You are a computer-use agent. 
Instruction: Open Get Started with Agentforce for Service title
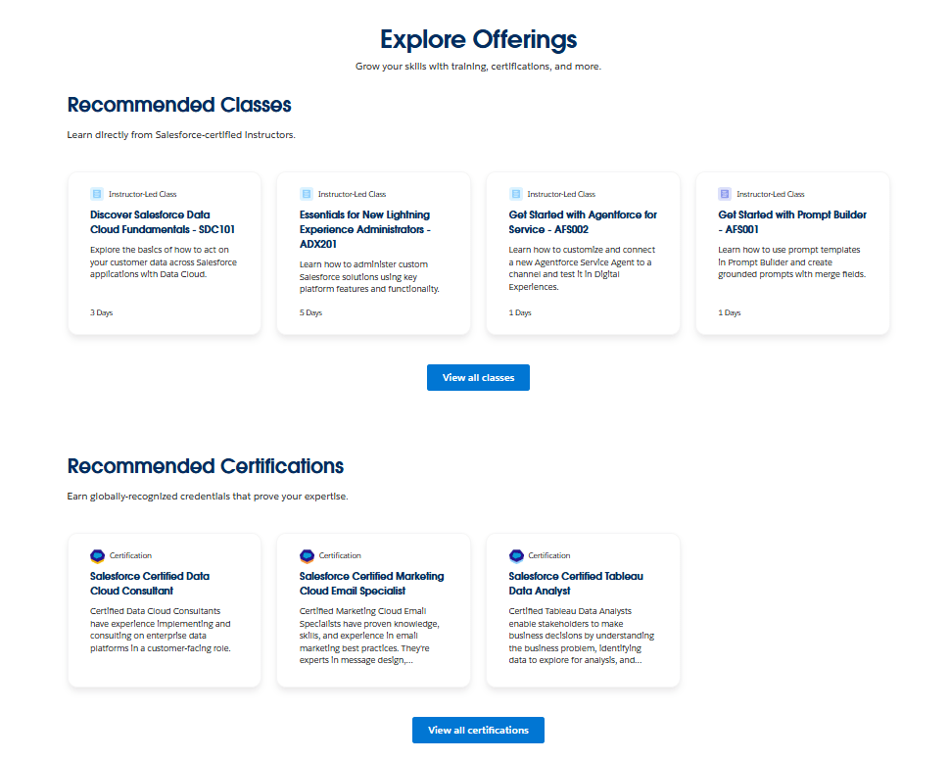[583, 222]
